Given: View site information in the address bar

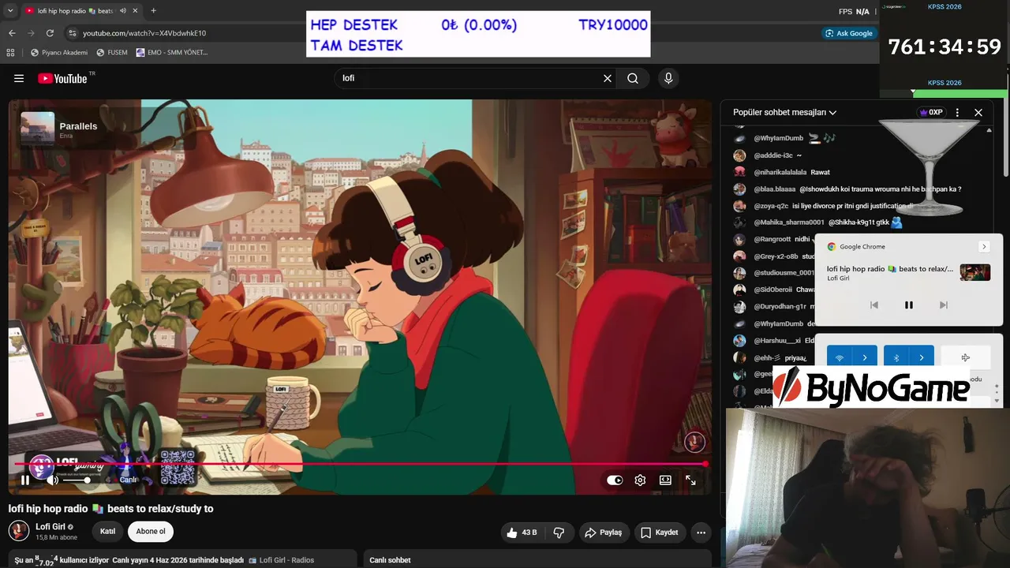Looking at the screenshot, I should tap(73, 33).
